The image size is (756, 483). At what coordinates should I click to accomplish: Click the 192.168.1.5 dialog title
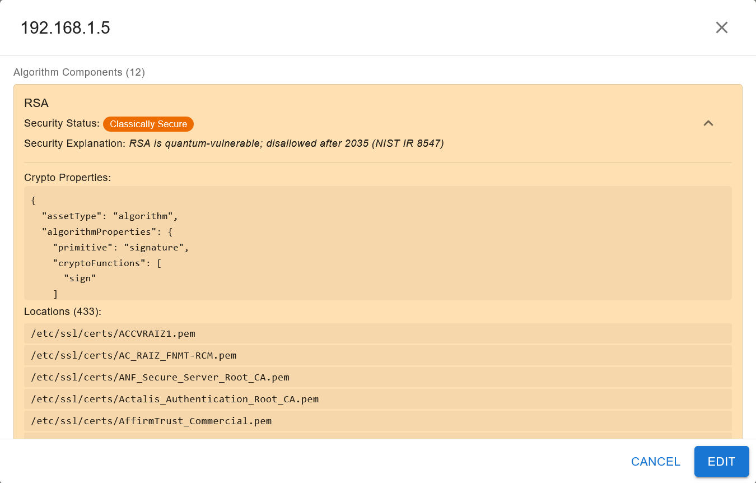tap(66, 28)
